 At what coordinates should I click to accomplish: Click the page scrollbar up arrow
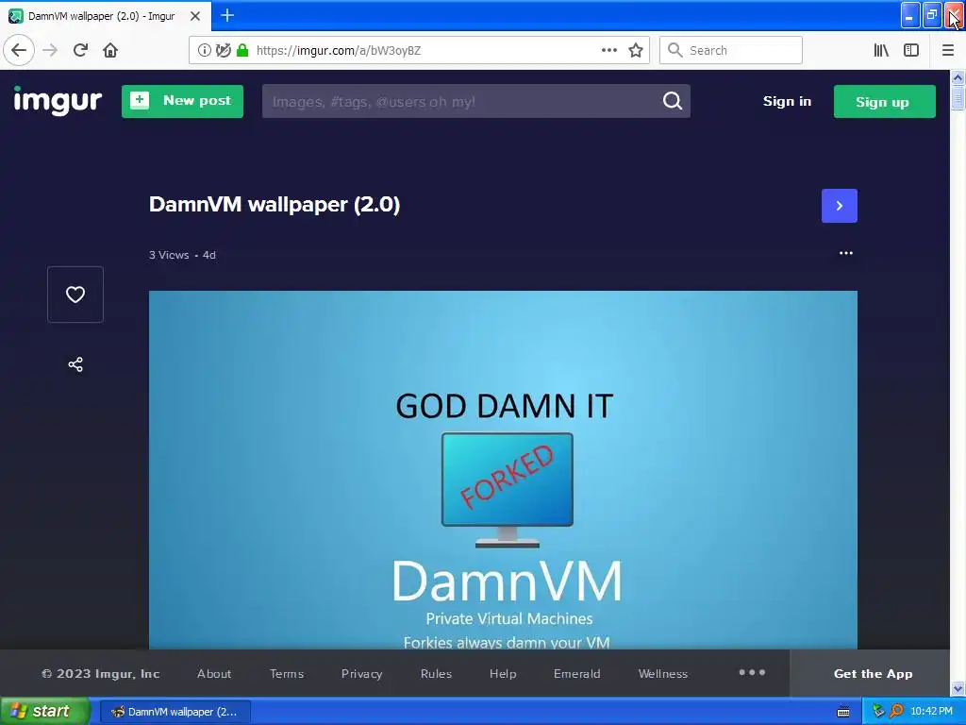click(x=958, y=77)
